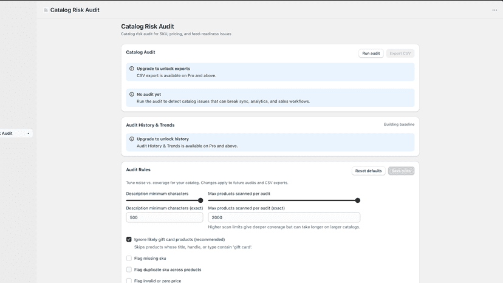This screenshot has width=503, height=283.
Task: Click info icon in Upgrade to unlock exports banner
Action: click(132, 69)
